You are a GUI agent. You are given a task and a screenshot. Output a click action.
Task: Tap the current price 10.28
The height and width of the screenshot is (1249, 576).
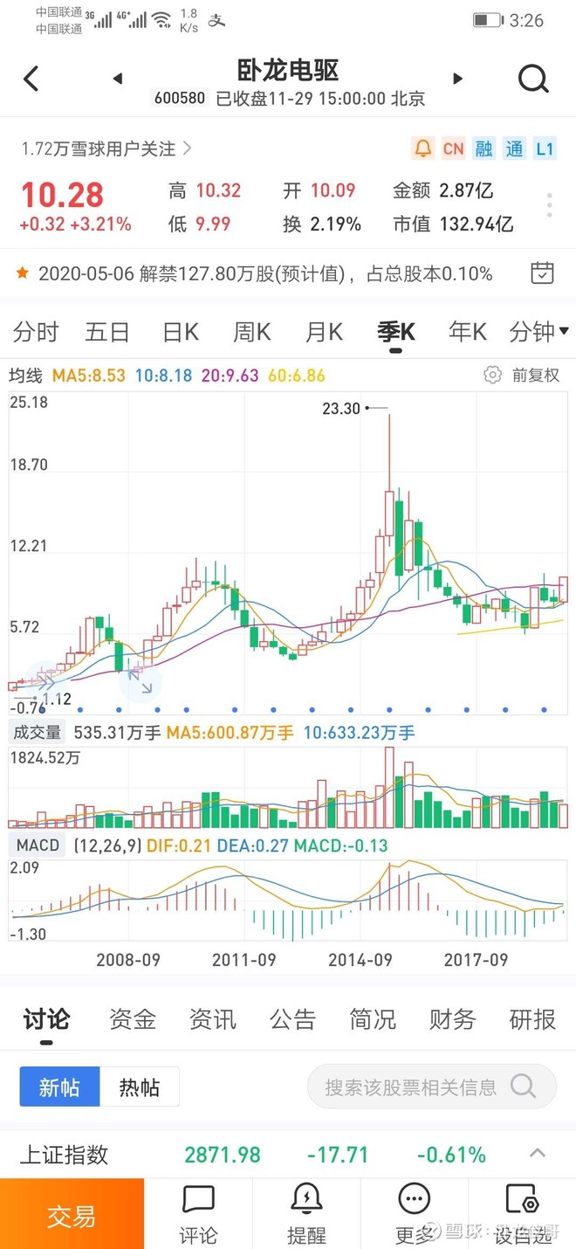pyautogui.click(x=62, y=195)
